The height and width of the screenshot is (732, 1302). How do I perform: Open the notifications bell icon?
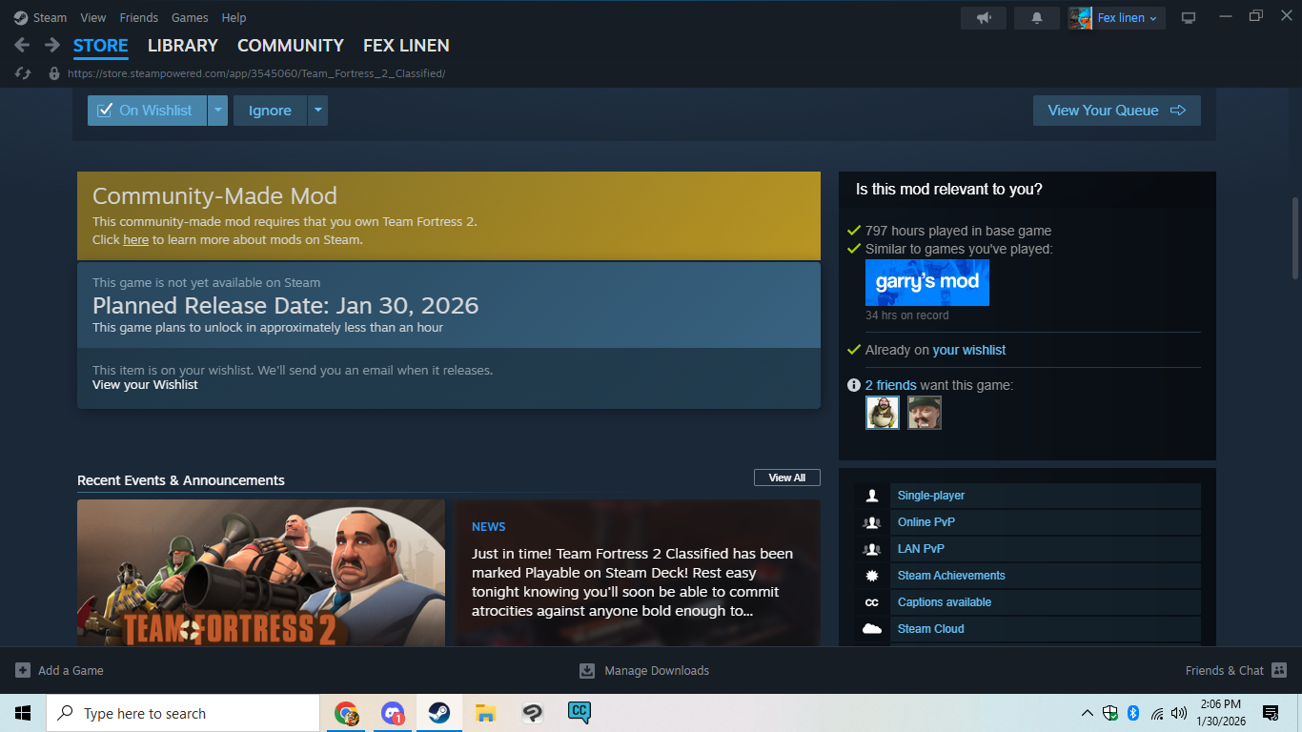(x=1037, y=18)
